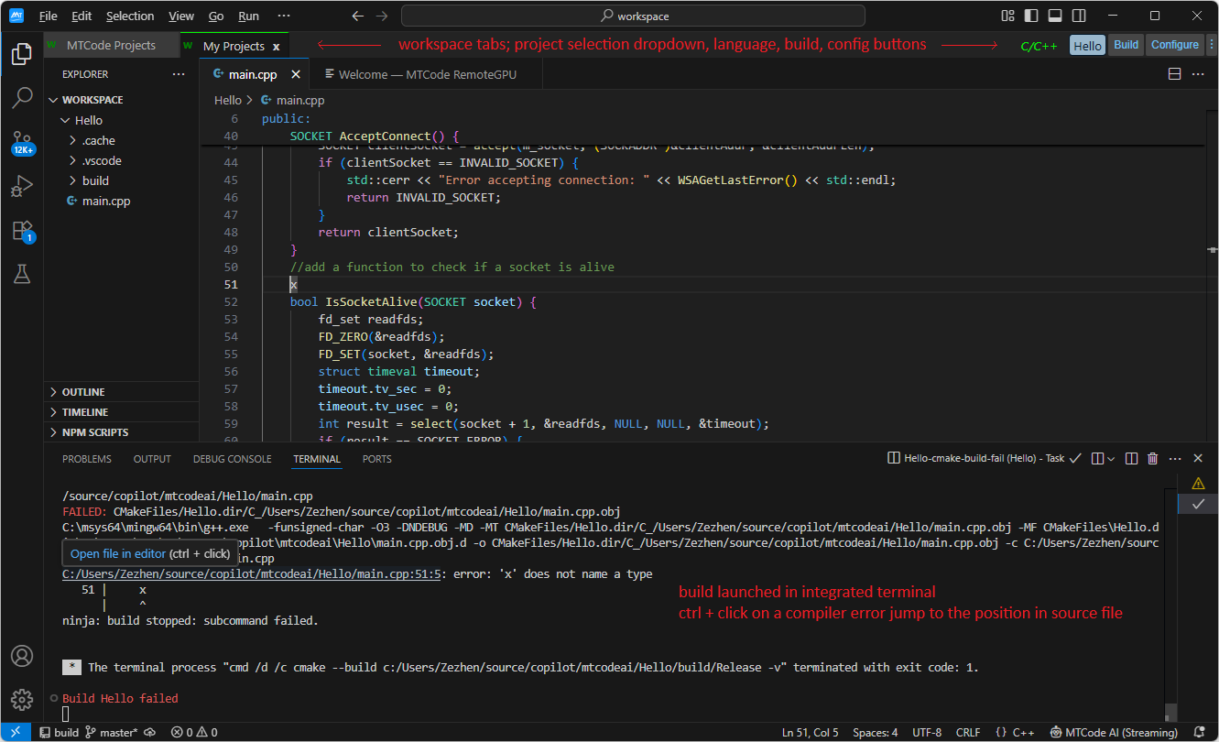Image resolution: width=1219 pixels, height=742 pixels.
Task: Expand the NPM SCRIPTS section
Action: [x=121, y=432]
